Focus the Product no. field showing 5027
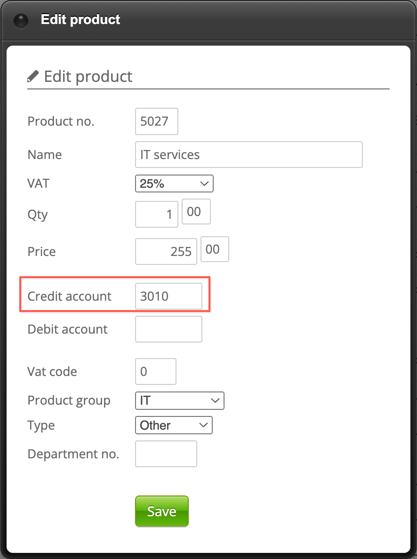Screen dimensions: 417x559 coord(156,121)
